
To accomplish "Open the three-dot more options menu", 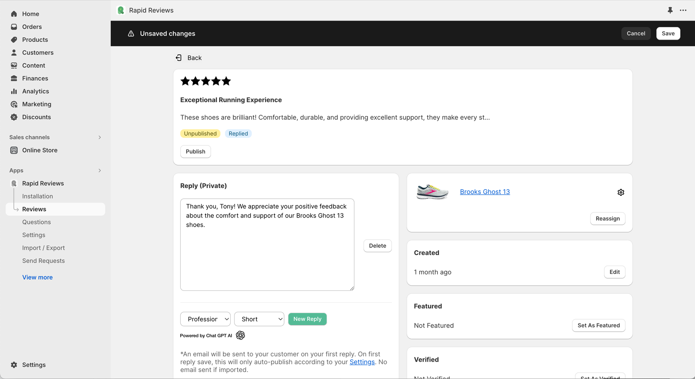I will [683, 10].
